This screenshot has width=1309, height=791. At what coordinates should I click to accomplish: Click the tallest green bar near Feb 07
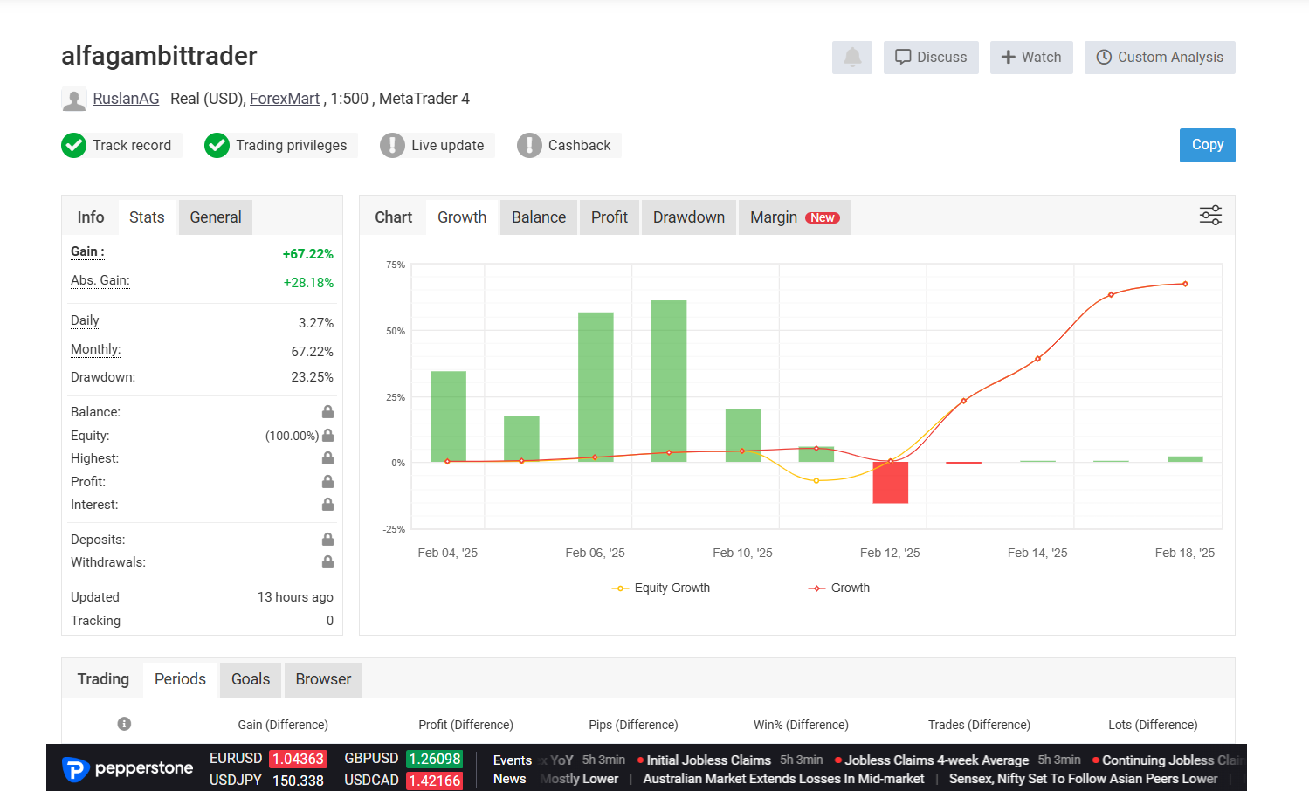(x=669, y=381)
